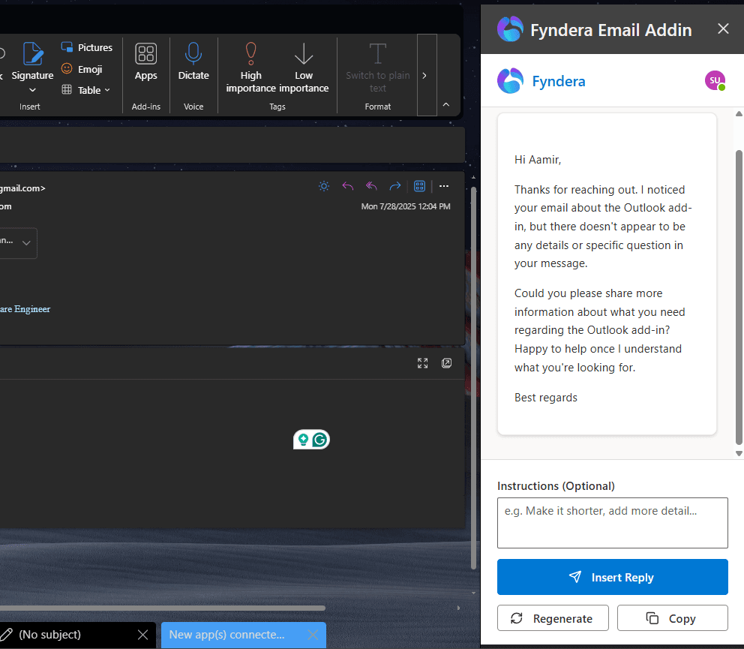Click the suggestion bulb next to Grammarly

coord(303,440)
